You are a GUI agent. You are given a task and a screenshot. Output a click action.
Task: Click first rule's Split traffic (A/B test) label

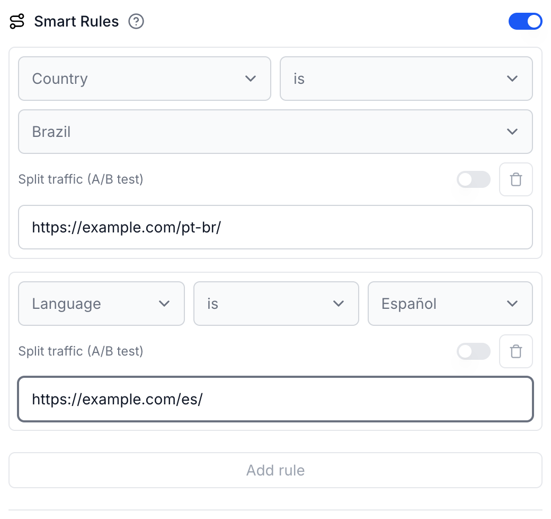[81, 179]
